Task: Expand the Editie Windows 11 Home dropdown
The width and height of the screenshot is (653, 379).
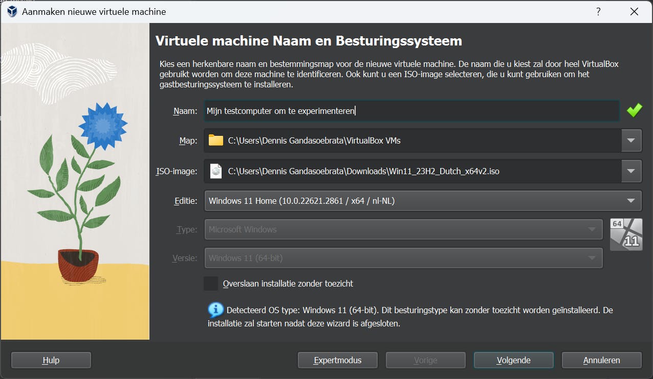Action: point(423,201)
